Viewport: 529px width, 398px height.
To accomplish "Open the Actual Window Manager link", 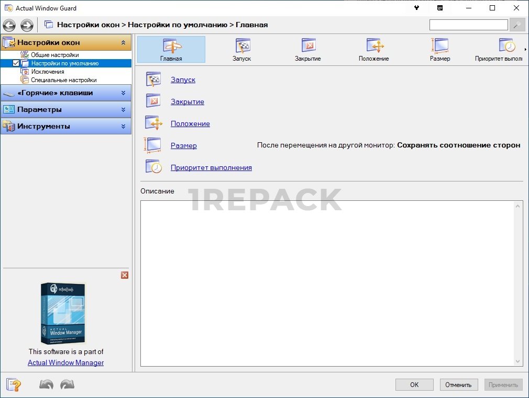I will coord(65,362).
